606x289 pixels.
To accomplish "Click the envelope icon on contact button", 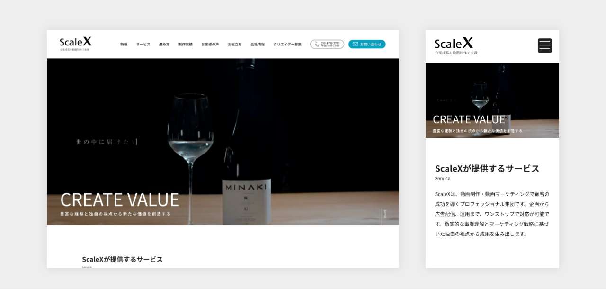I will [355, 44].
